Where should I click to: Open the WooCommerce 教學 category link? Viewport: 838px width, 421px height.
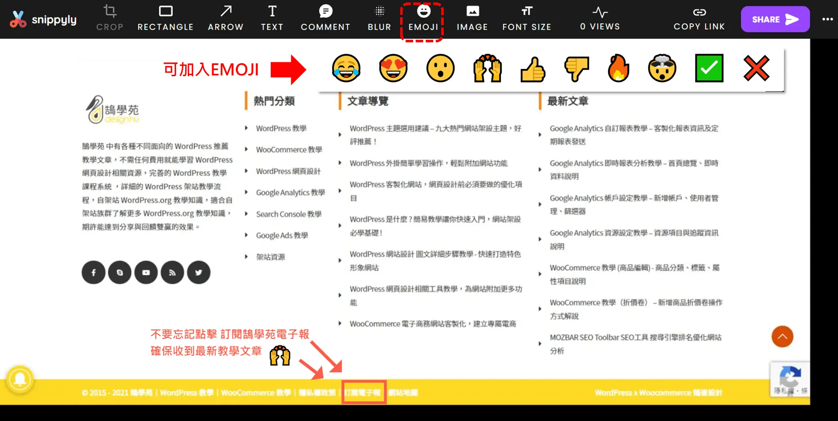(x=289, y=150)
